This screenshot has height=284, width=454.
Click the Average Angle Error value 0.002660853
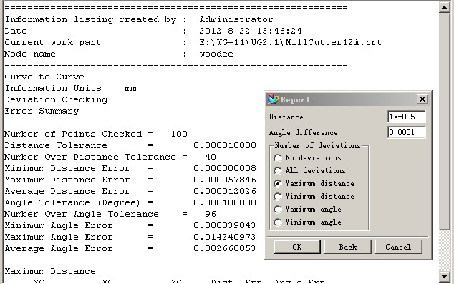tap(225, 248)
